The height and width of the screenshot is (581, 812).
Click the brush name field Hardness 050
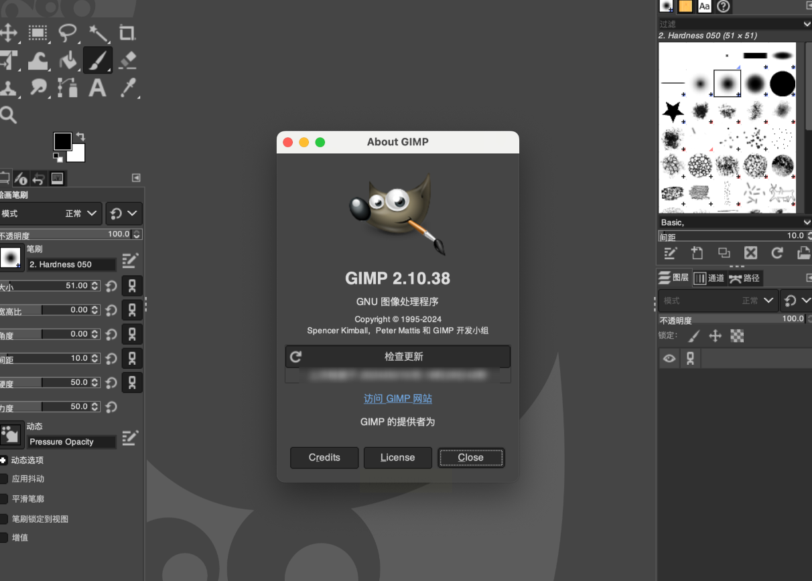point(72,264)
